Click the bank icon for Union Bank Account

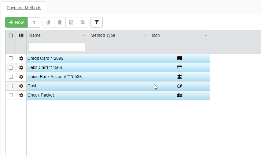coord(179,77)
